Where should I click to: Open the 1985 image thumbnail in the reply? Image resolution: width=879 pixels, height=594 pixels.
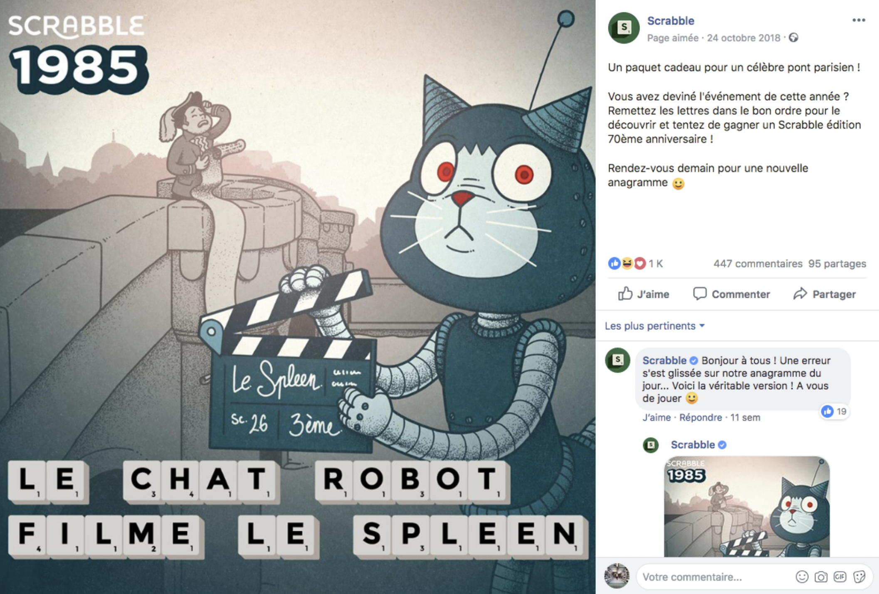(746, 506)
